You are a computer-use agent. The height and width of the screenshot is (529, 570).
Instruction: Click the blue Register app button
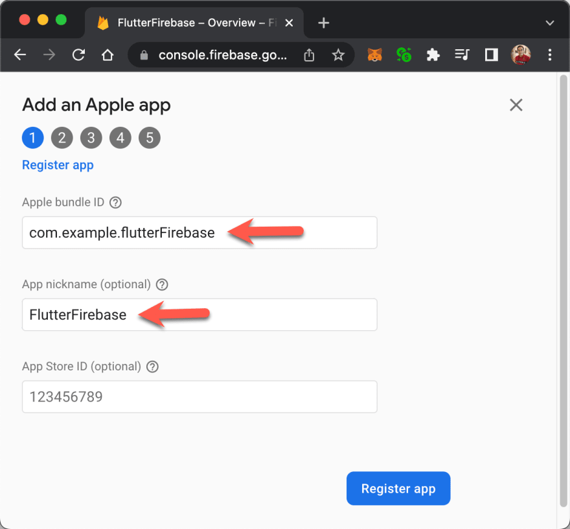point(398,488)
